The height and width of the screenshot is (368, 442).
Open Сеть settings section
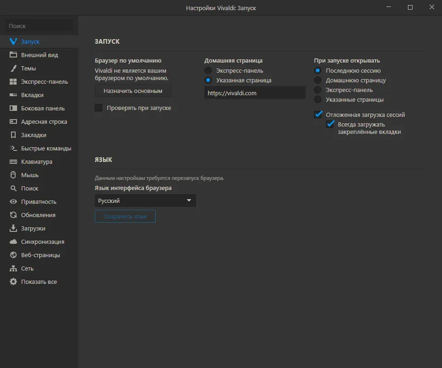pyautogui.click(x=39, y=268)
